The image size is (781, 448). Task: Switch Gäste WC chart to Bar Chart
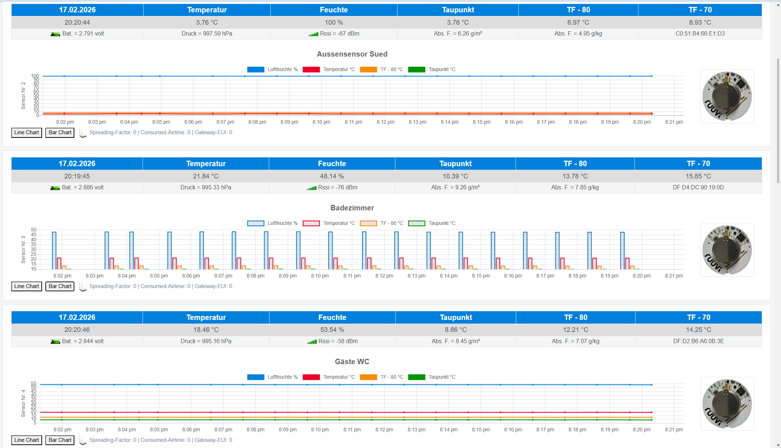tap(60, 440)
